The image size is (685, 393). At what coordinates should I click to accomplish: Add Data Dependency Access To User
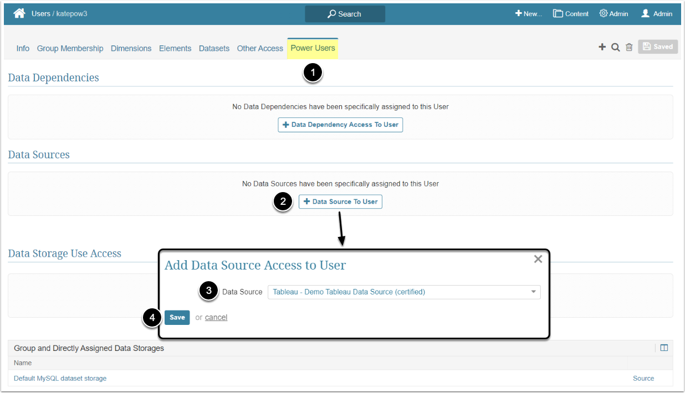[340, 125]
